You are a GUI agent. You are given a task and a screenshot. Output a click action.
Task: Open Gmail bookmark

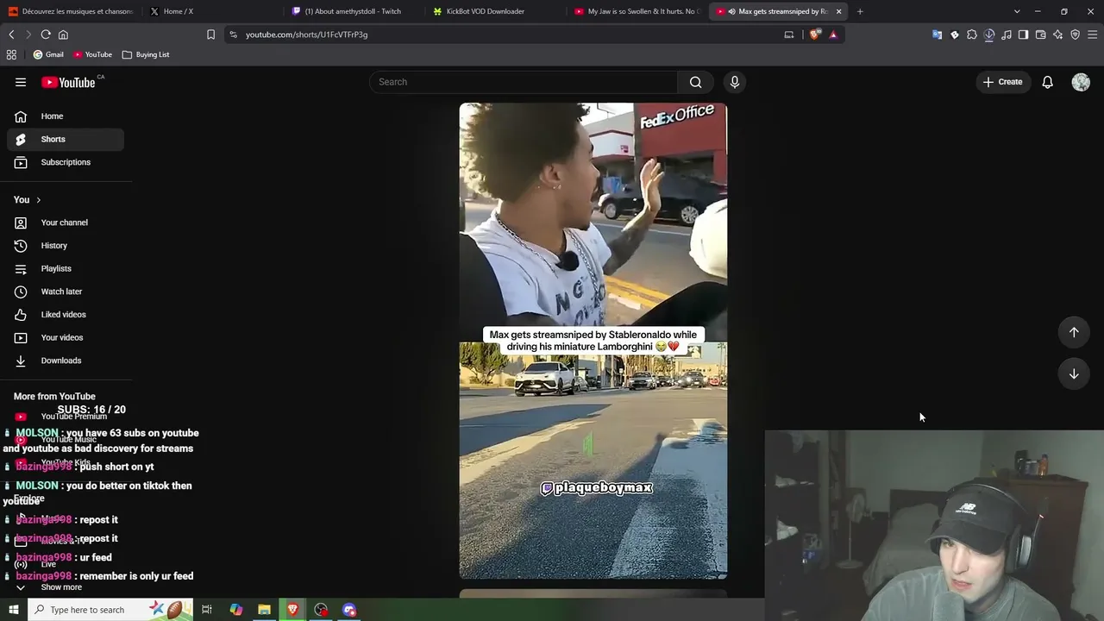click(x=48, y=54)
